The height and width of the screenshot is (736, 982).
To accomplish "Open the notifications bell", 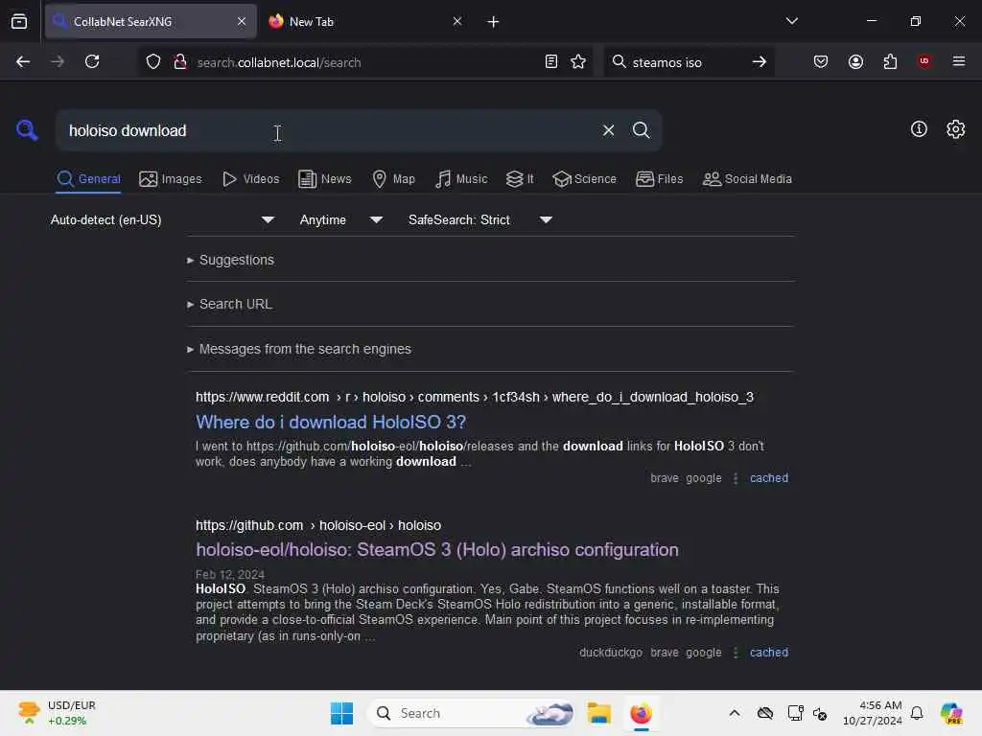I will click(917, 713).
